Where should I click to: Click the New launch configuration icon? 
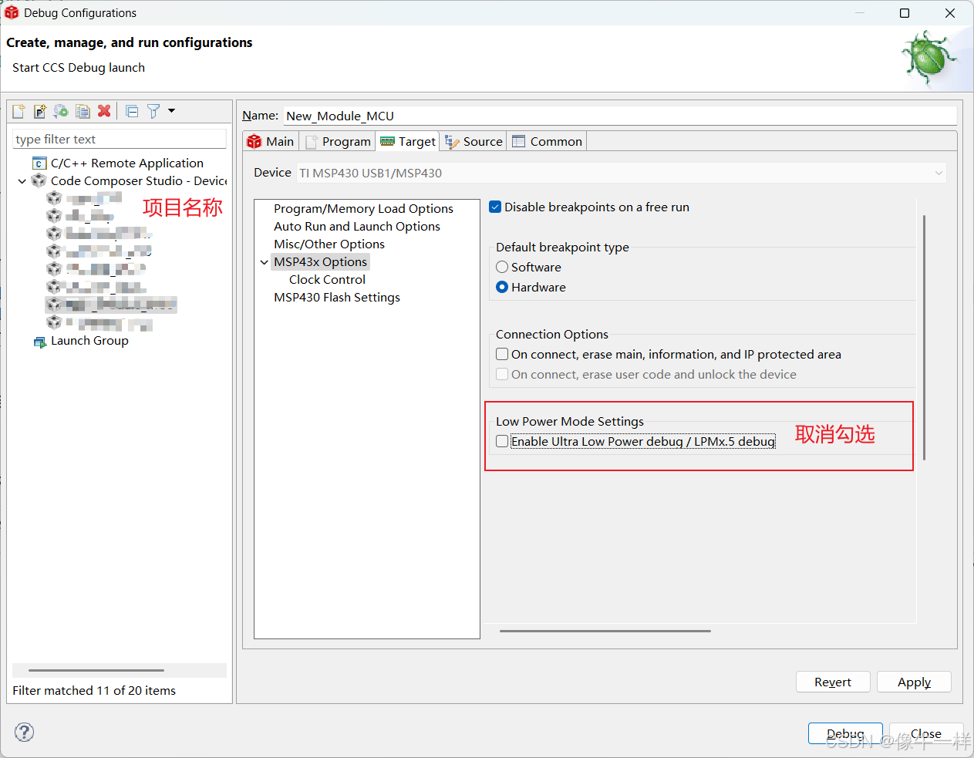click(19, 111)
